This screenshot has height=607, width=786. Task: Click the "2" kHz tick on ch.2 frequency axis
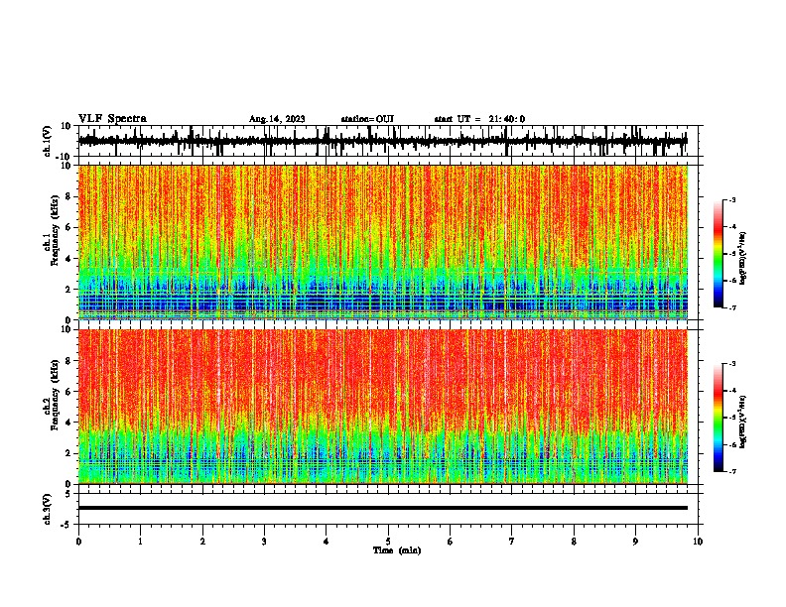[68, 453]
